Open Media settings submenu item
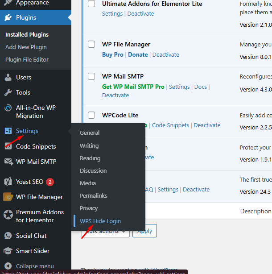 tap(88, 183)
